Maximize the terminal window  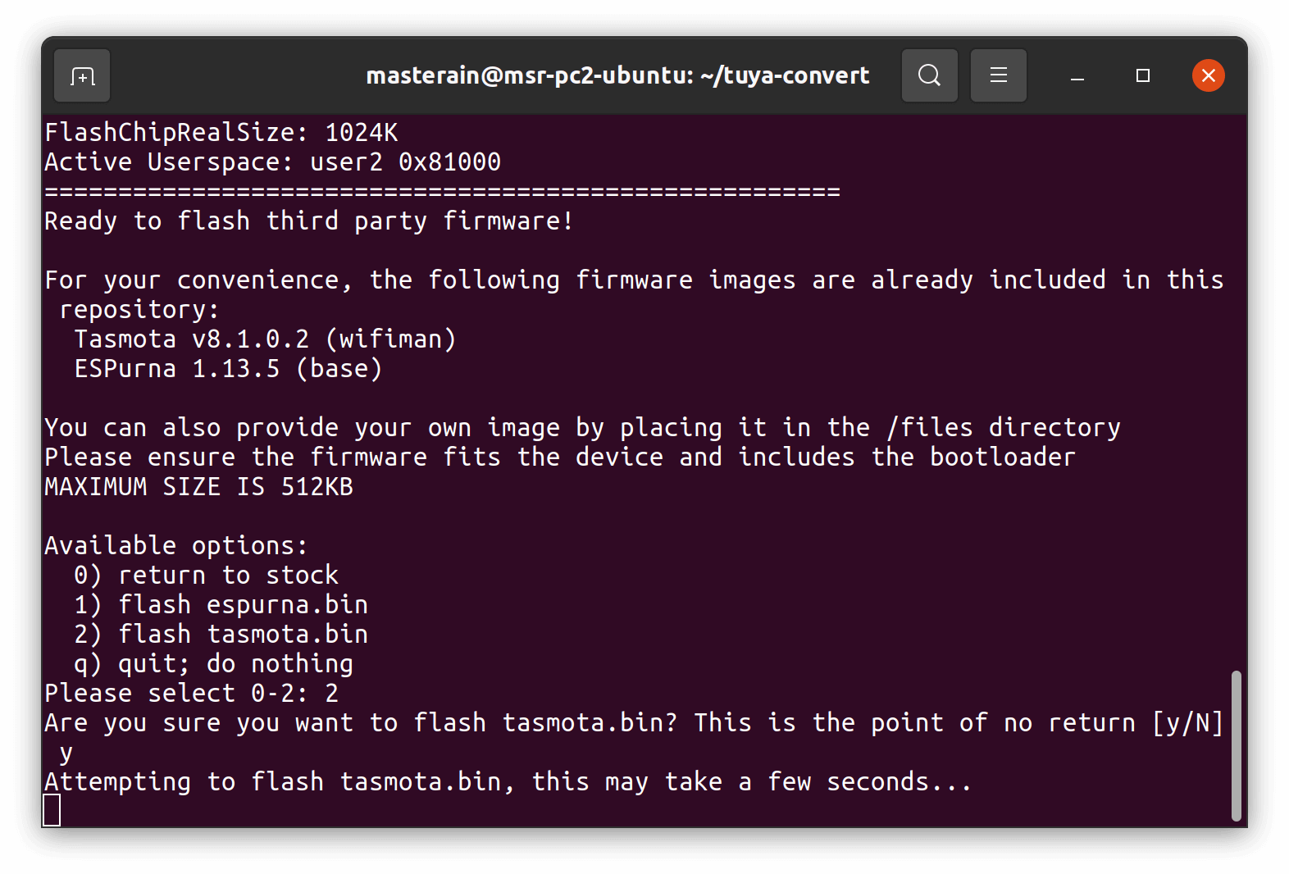coord(1142,76)
